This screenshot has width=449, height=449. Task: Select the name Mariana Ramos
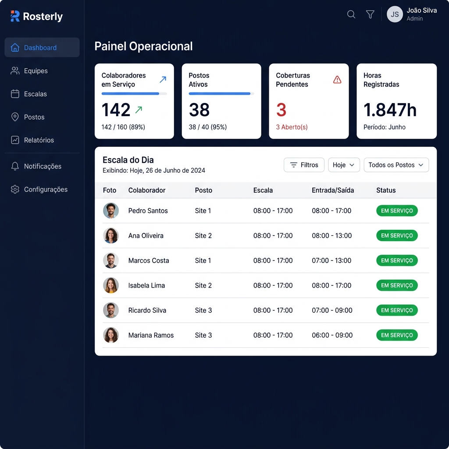pyautogui.click(x=151, y=335)
